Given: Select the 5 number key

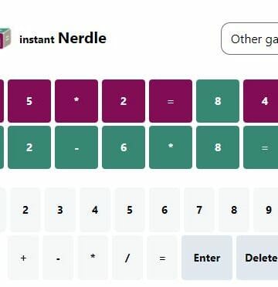Looking at the screenshot, I should pos(130,210).
